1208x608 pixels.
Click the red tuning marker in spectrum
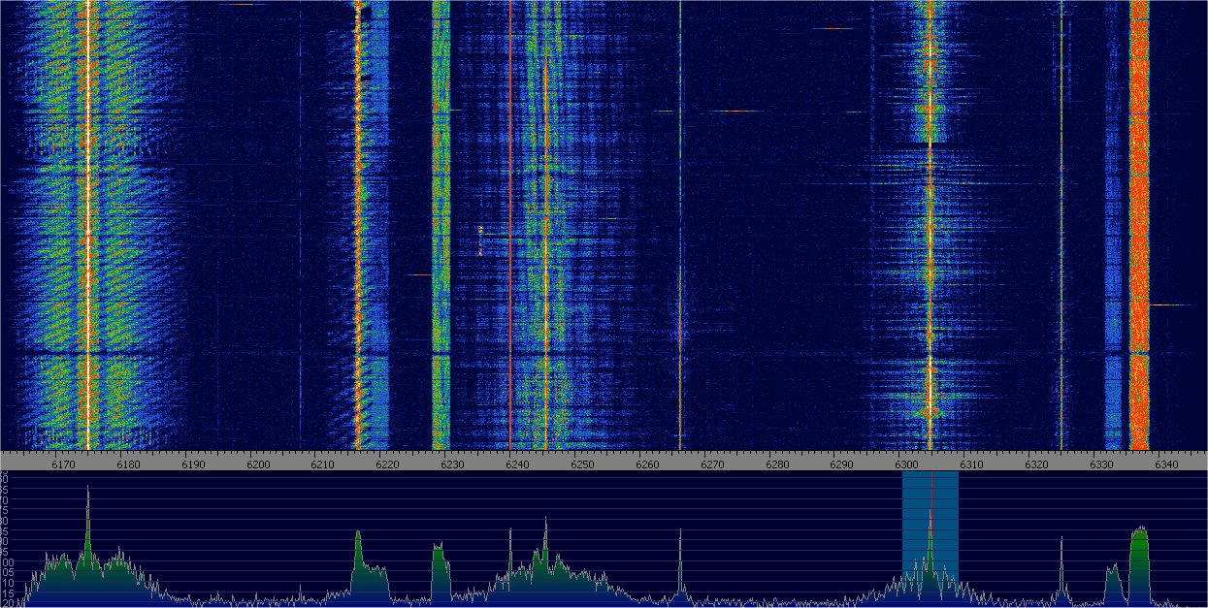pyautogui.click(x=931, y=504)
